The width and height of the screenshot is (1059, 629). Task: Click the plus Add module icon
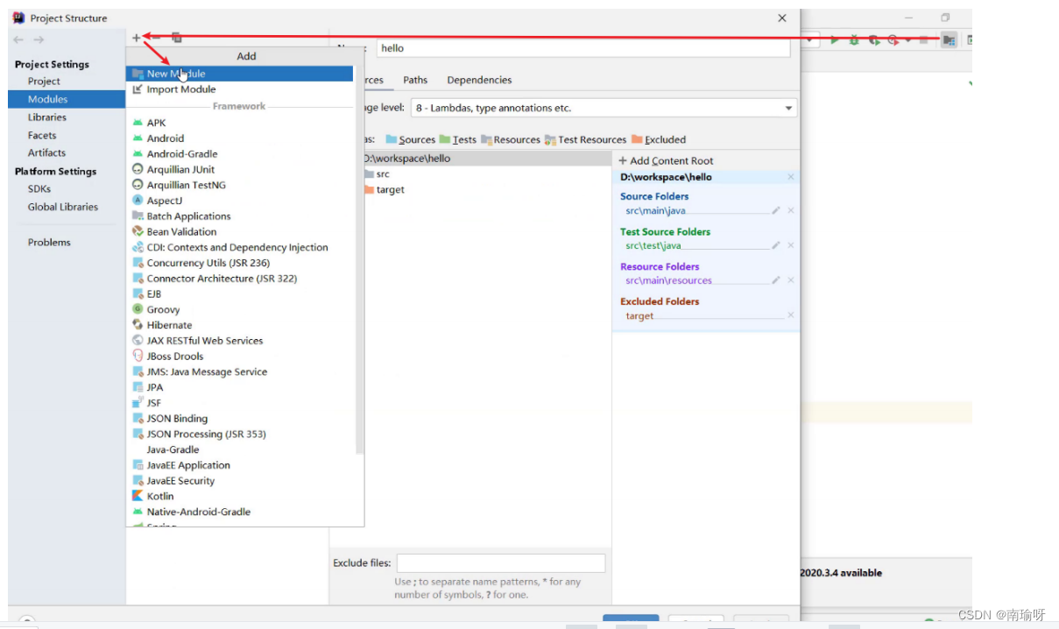click(136, 38)
